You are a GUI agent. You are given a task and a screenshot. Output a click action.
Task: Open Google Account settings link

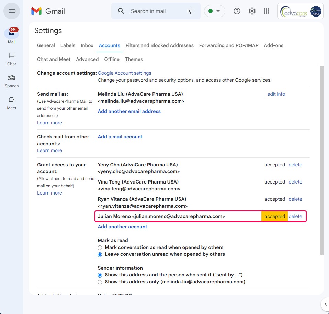(x=124, y=73)
